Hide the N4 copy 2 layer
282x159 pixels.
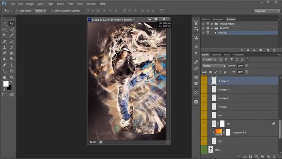click(x=204, y=98)
